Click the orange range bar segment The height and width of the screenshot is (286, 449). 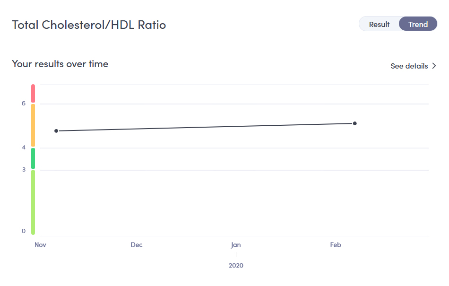(x=33, y=125)
